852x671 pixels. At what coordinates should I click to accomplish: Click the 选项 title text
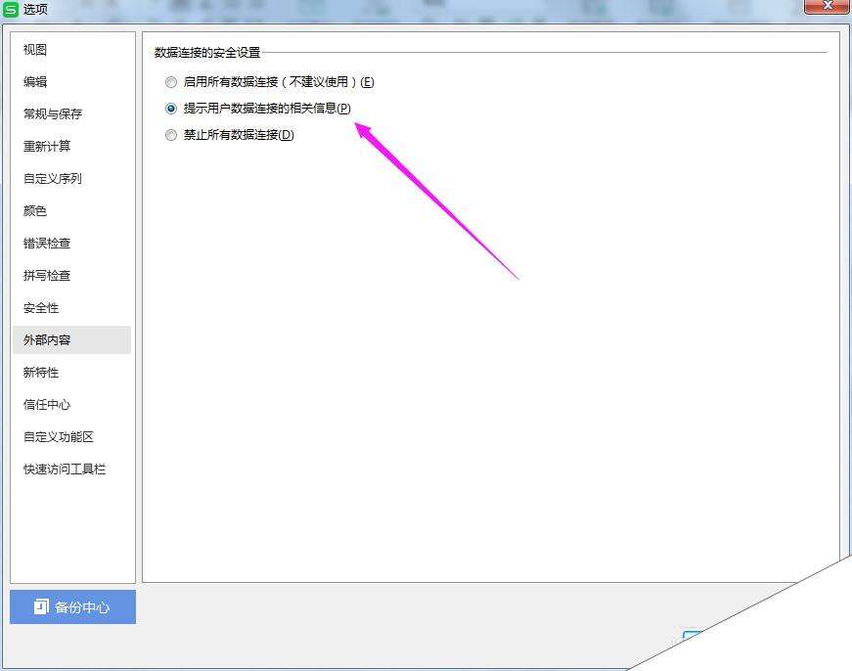[35, 9]
